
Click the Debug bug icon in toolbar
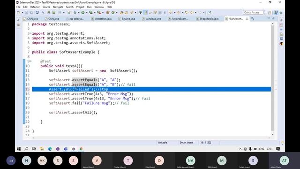[x=75, y=13]
